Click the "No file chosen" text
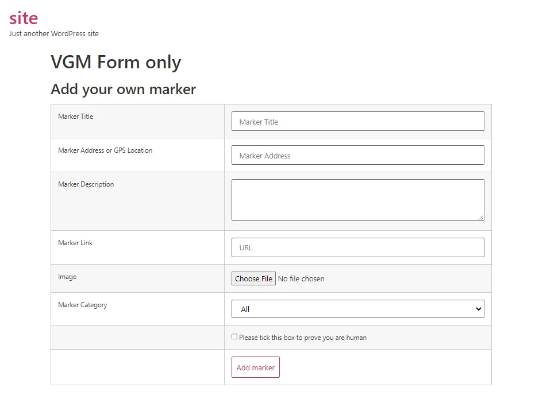Screen dimensions: 539x395 coord(301,278)
